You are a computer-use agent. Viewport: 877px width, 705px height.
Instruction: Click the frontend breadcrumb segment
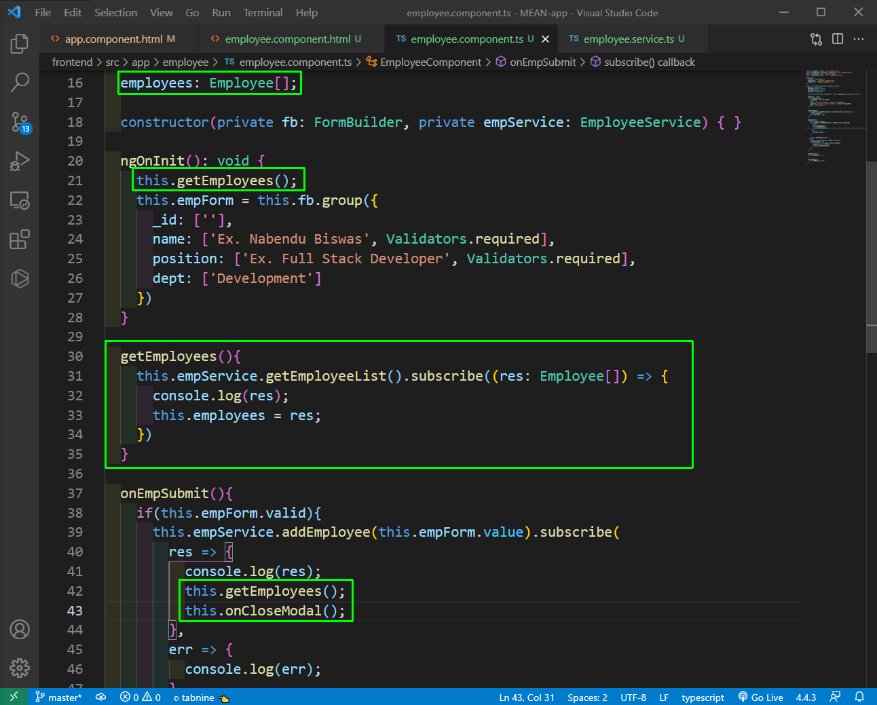[x=72, y=62]
